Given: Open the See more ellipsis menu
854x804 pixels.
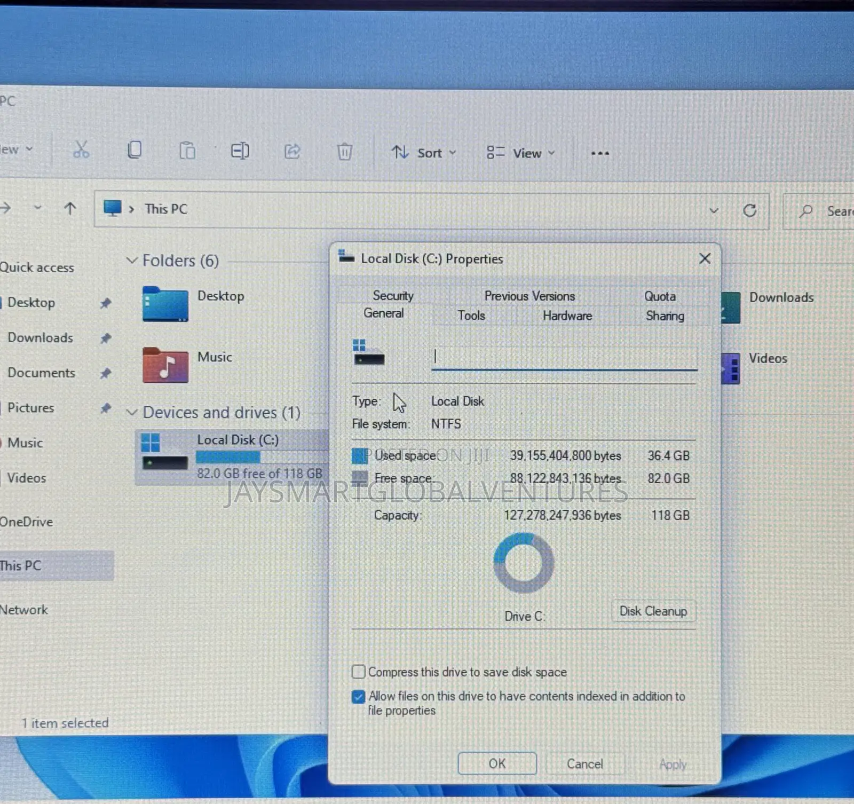Looking at the screenshot, I should pos(600,153).
